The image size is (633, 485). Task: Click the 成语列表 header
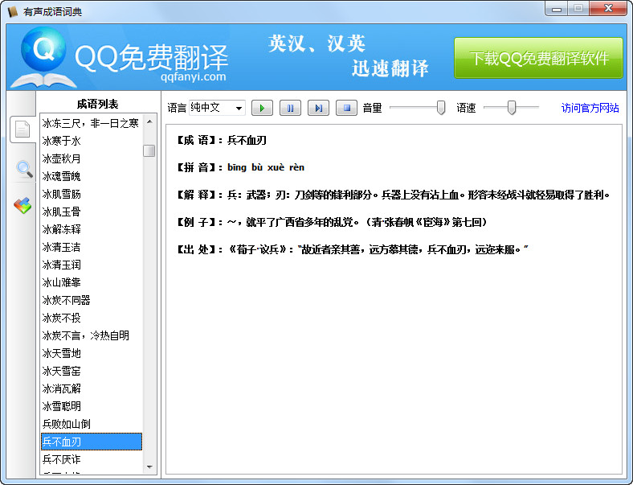pyautogui.click(x=98, y=105)
